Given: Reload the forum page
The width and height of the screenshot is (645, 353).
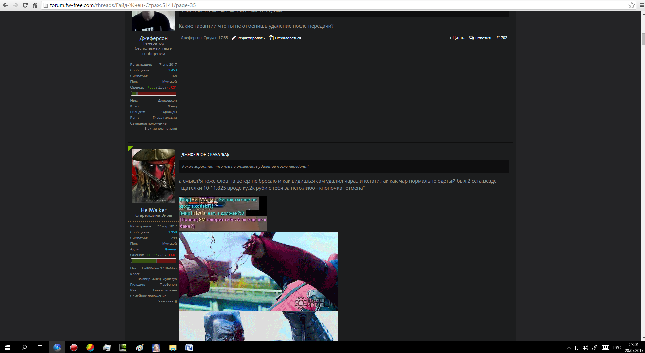Looking at the screenshot, I should [25, 5].
